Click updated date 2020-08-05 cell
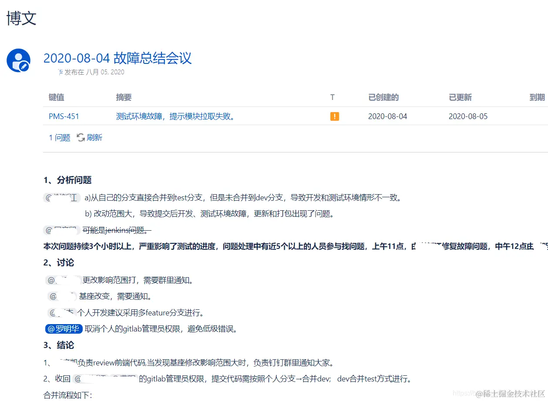This screenshot has width=548, height=401. 468,116
